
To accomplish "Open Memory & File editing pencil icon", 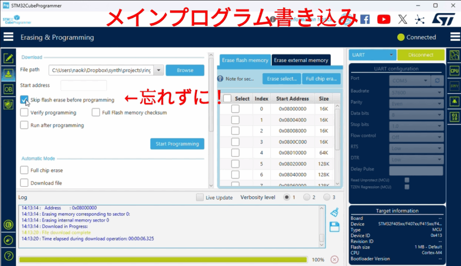I will tap(8, 58).
